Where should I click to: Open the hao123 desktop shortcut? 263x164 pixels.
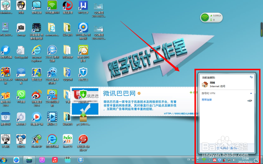[68, 141]
